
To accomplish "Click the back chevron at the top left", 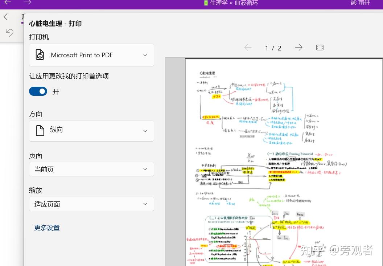I will (x=5, y=16).
